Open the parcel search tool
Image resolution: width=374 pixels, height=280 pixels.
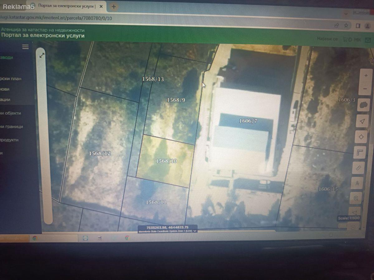tap(356, 198)
